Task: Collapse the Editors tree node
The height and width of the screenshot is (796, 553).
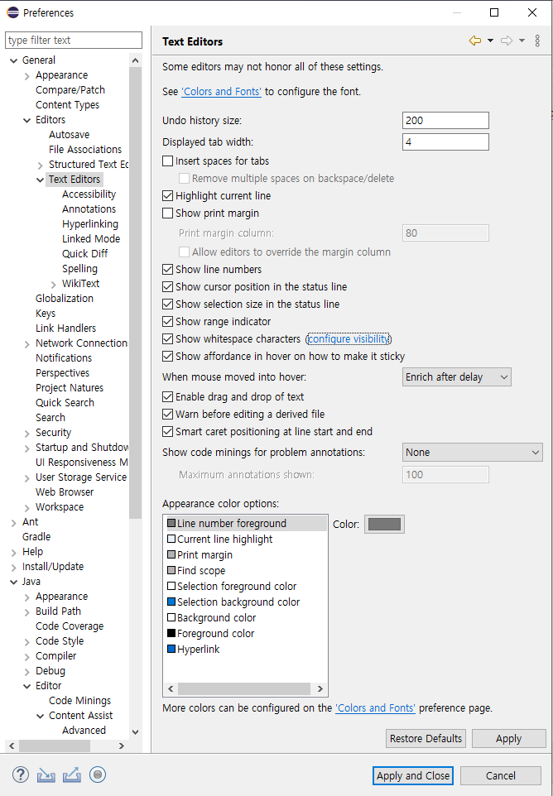Action: [27, 120]
